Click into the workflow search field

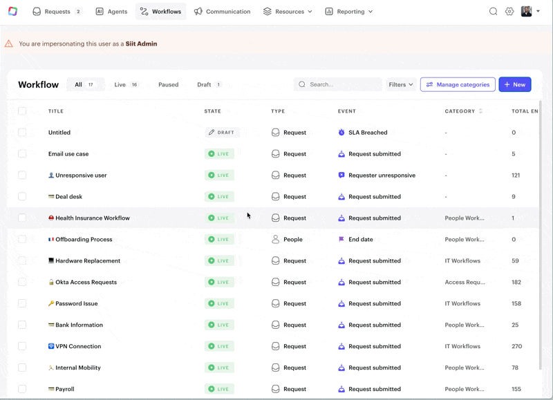[x=342, y=85]
